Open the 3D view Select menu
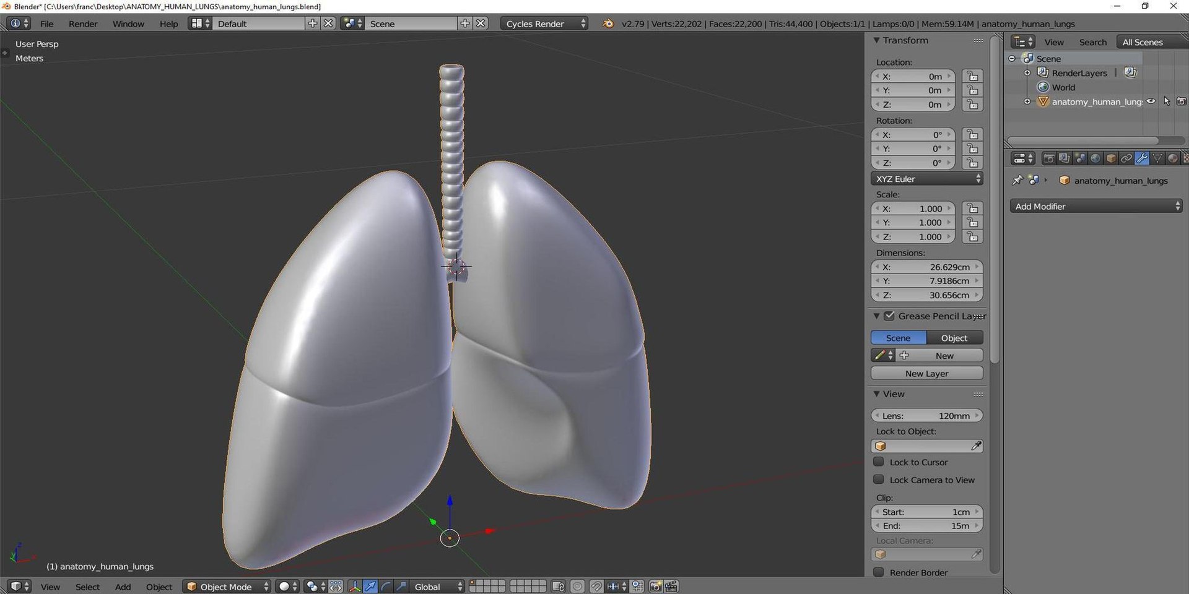 87,586
